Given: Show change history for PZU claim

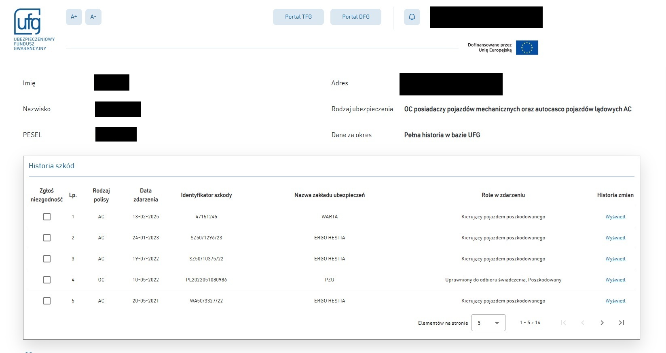Looking at the screenshot, I should [615, 280].
